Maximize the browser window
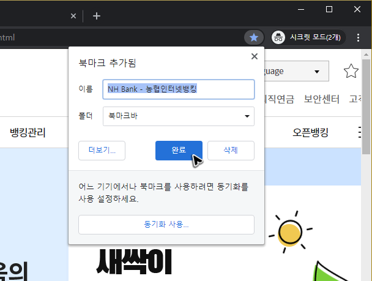This screenshot has width=372, height=281. tap(329, 10)
